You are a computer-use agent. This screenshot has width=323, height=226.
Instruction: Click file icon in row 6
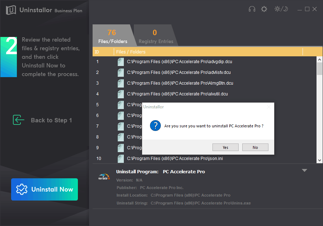coord(121,116)
